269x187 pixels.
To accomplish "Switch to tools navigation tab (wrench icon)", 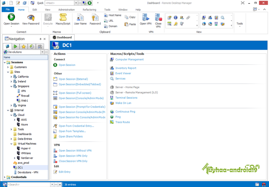I will click(x=40, y=46).
